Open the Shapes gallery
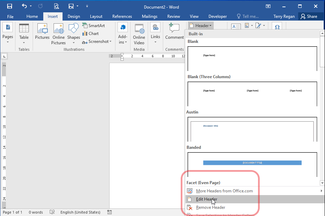Screen dimensions: 325x216 (x=74, y=34)
